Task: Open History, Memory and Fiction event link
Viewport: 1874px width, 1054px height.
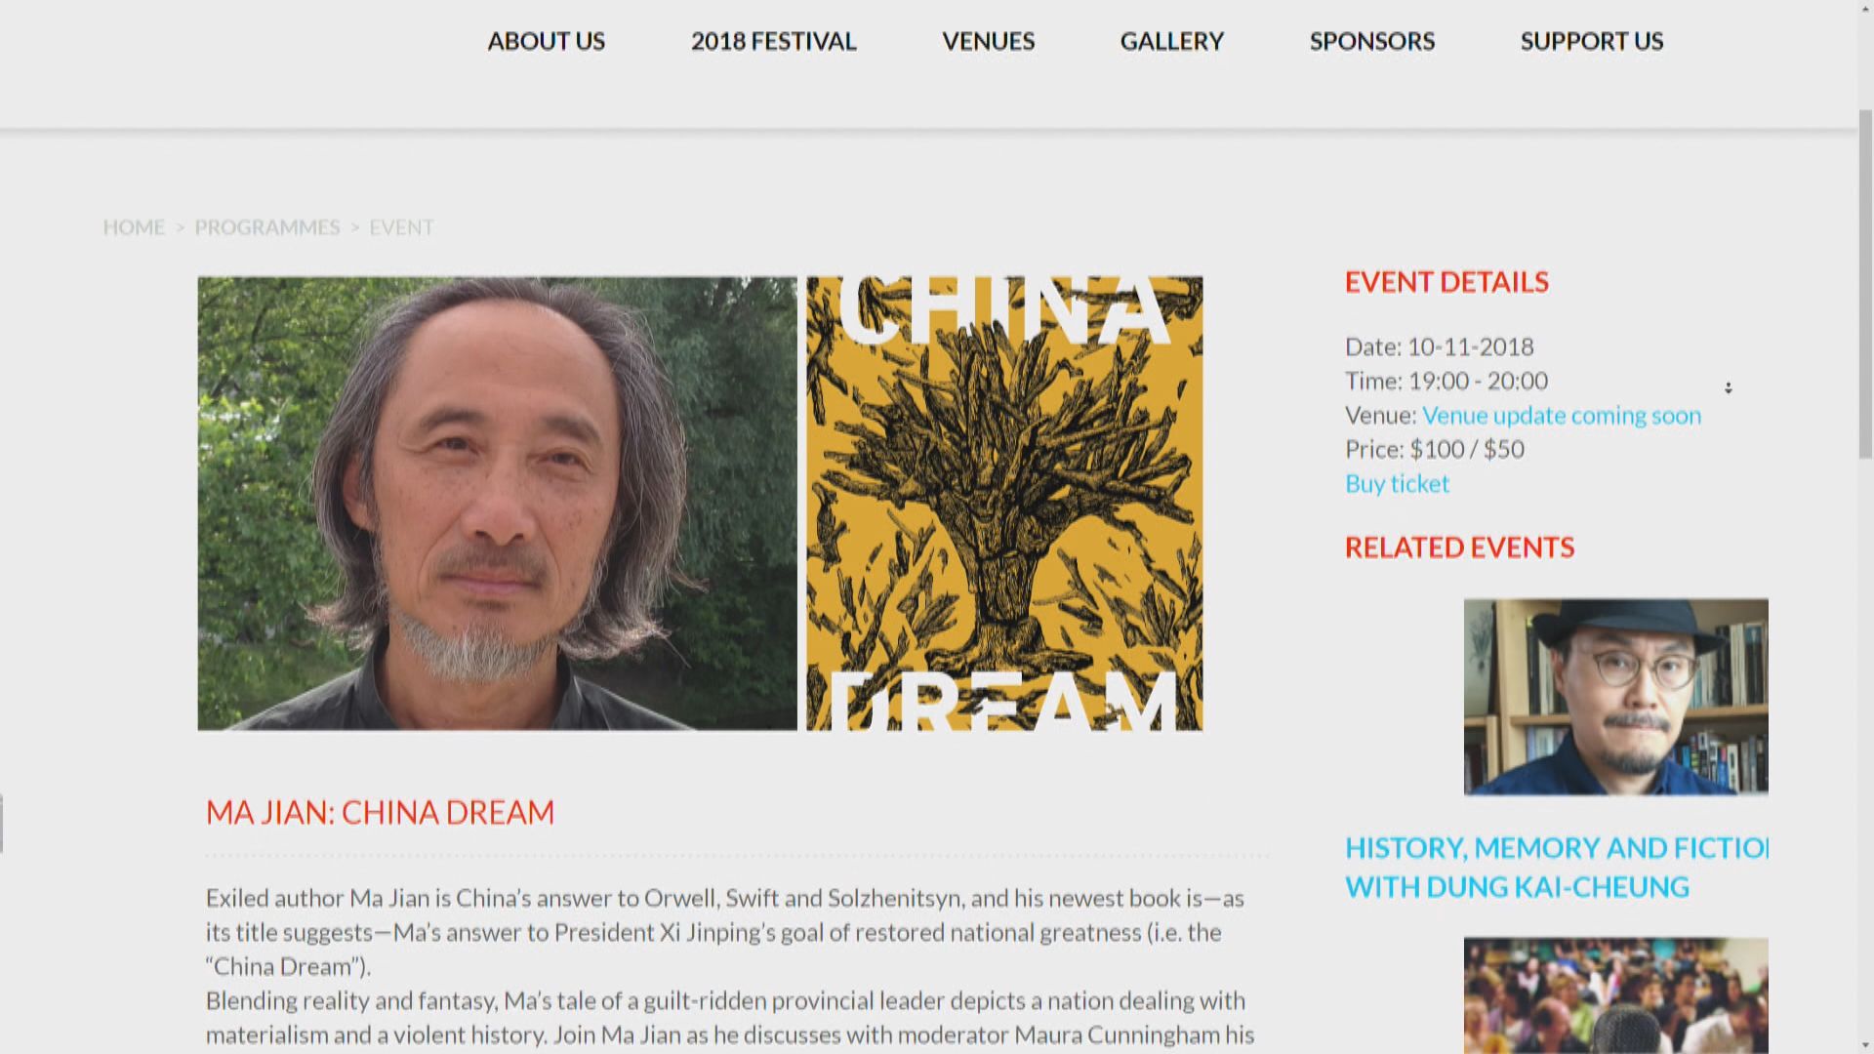Action: pos(1557,867)
